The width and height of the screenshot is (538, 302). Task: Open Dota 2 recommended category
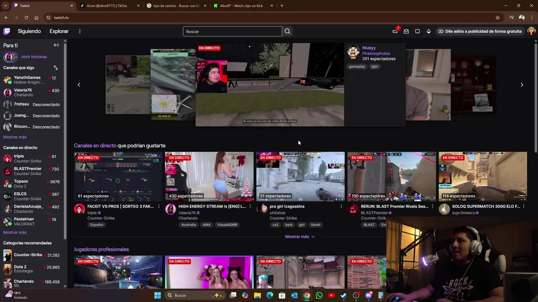coord(33,269)
